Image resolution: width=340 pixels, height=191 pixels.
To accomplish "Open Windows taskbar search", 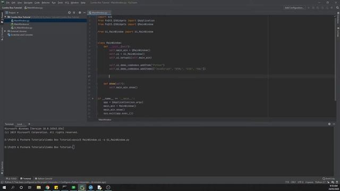I will tap(13, 187).
